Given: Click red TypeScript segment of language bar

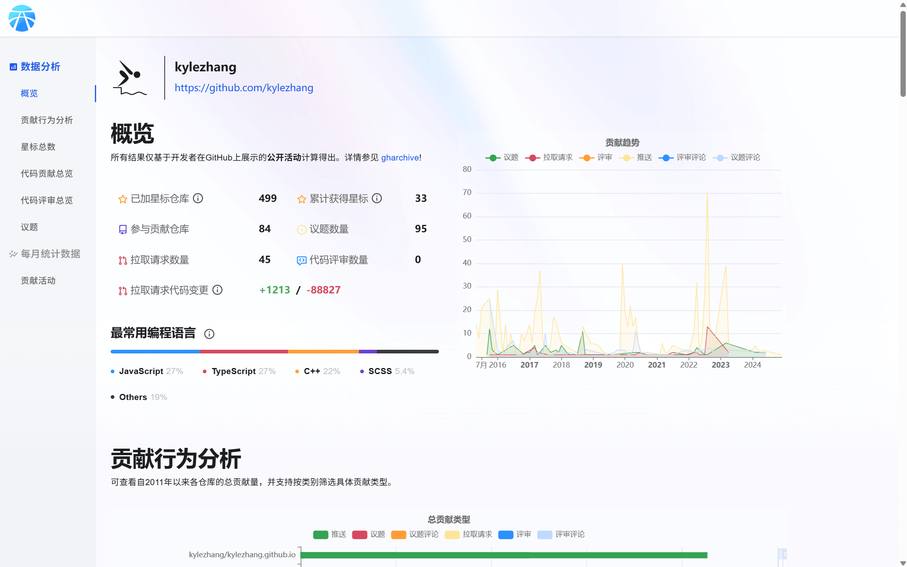Looking at the screenshot, I should tap(243, 352).
